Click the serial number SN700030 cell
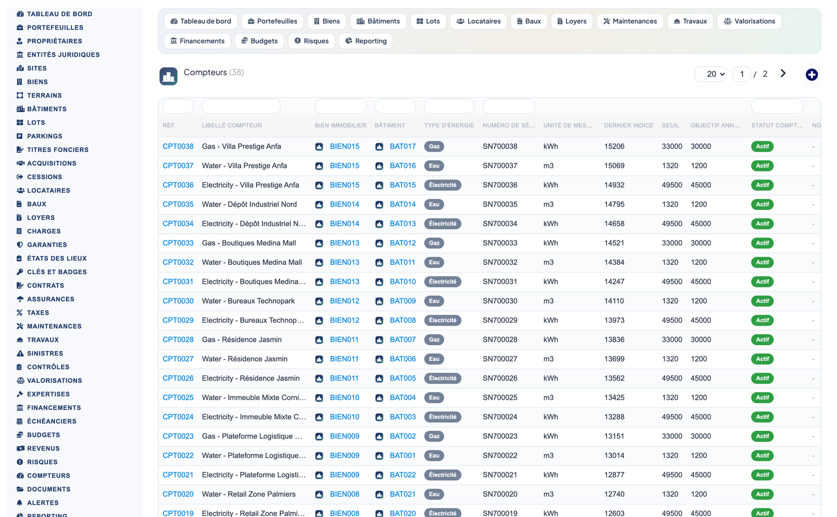Screen dimensions: 837x517 [x=500, y=301]
